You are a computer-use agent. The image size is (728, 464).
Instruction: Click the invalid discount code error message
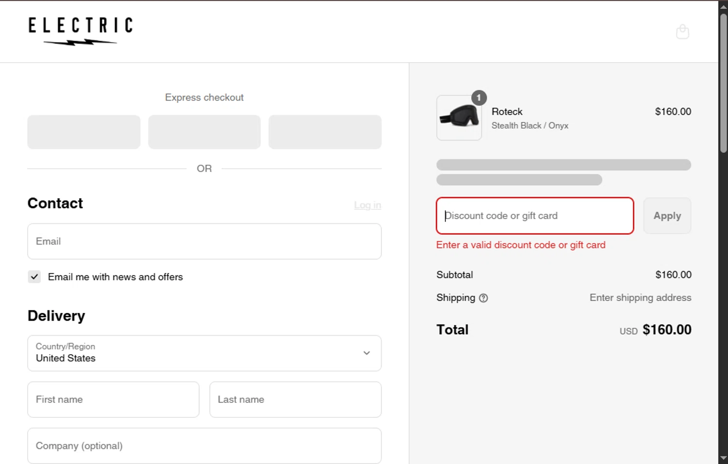[521, 245]
